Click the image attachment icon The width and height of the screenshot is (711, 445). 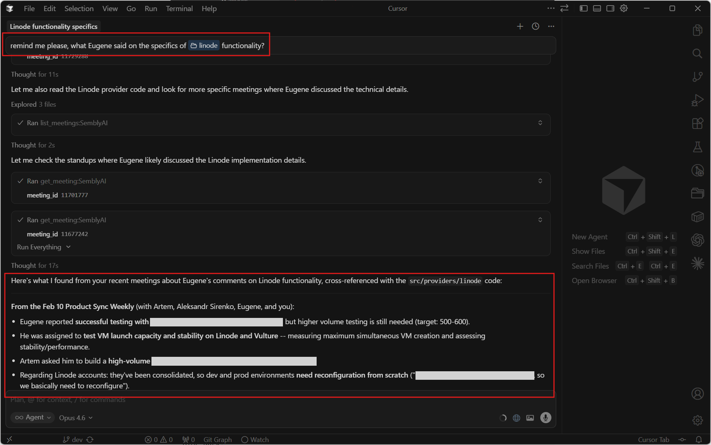(530, 418)
